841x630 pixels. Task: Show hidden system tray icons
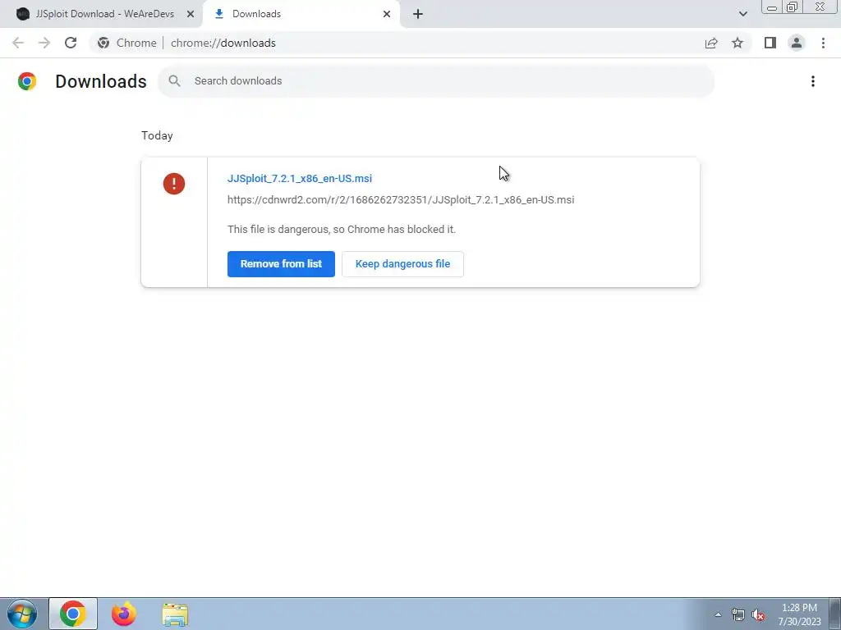718,614
